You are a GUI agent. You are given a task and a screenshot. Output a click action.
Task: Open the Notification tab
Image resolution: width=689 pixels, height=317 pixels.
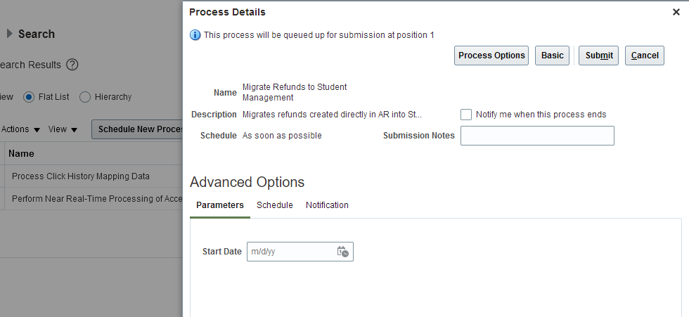tap(327, 205)
